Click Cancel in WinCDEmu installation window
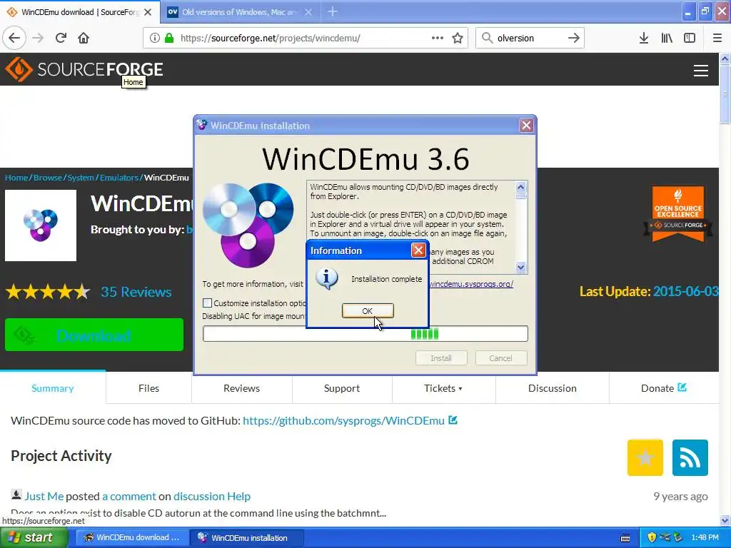This screenshot has width=731, height=548. [500, 358]
